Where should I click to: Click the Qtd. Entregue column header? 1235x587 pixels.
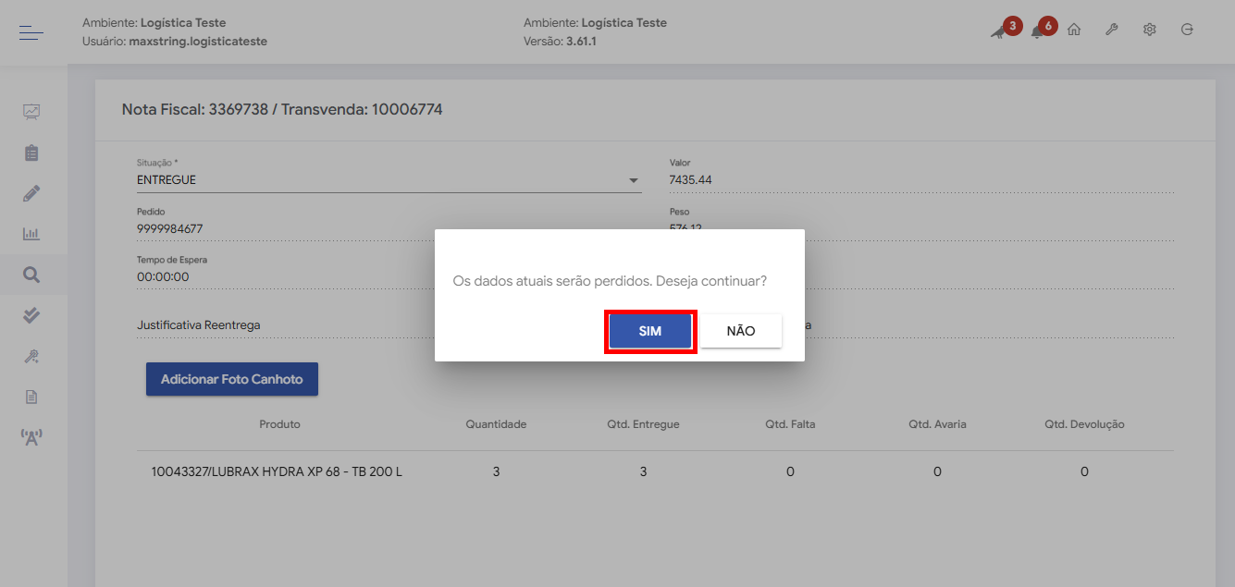click(x=643, y=424)
